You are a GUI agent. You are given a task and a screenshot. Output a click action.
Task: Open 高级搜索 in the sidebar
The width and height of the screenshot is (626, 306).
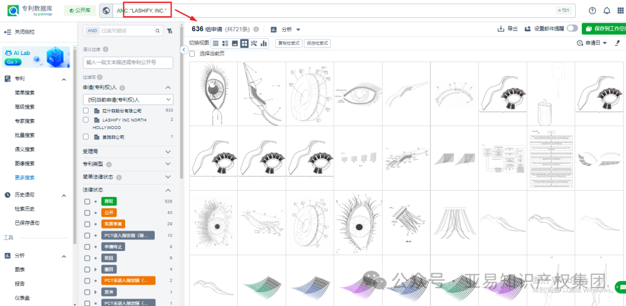click(x=24, y=107)
